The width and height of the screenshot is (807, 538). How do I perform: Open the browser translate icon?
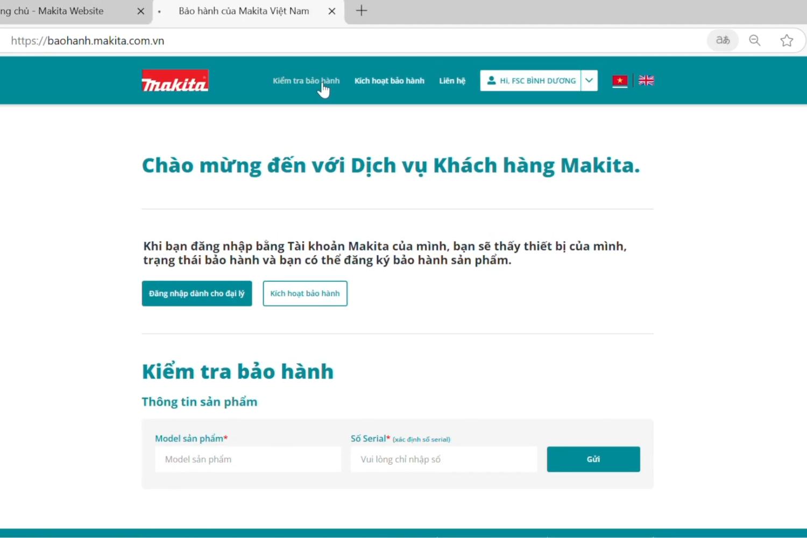[723, 40]
